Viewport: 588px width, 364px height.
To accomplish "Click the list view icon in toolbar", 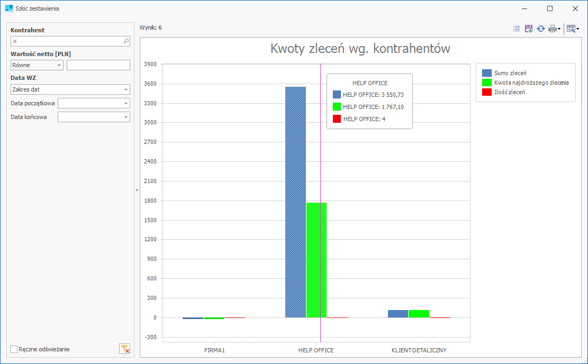I will click(517, 29).
